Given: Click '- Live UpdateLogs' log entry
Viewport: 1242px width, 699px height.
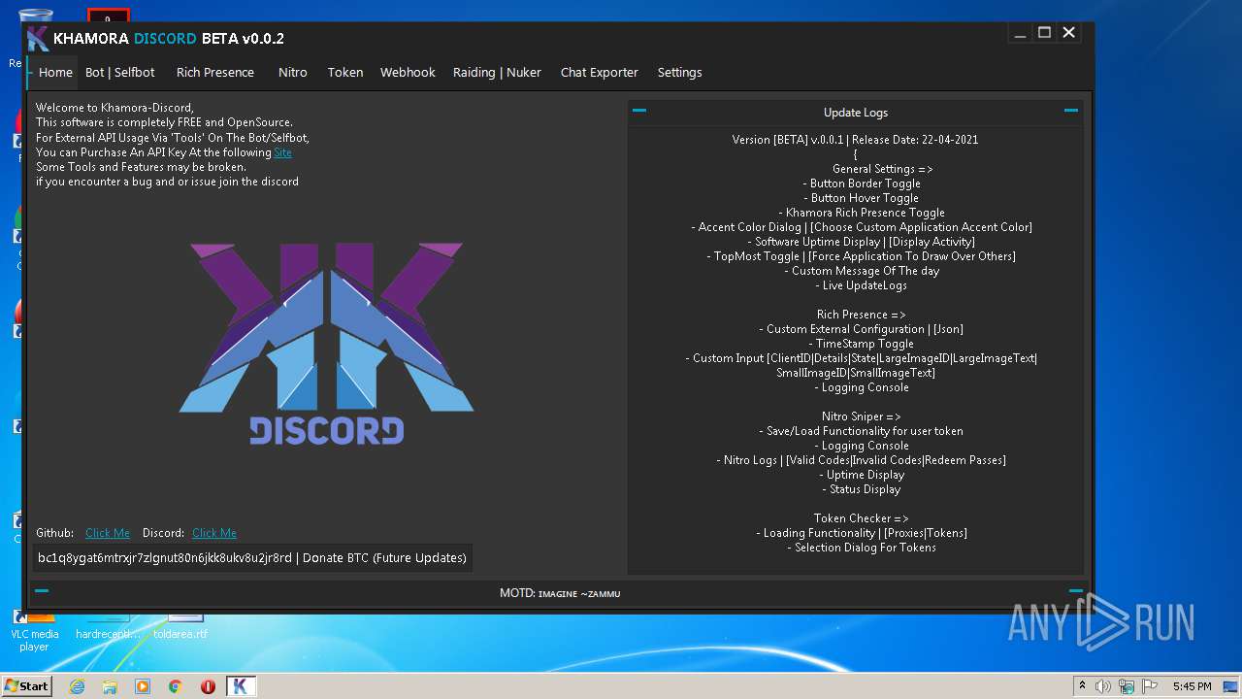Looking at the screenshot, I should pyautogui.click(x=861, y=285).
